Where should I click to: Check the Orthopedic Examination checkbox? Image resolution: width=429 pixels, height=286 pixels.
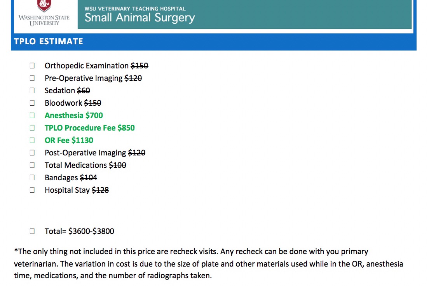32,66
